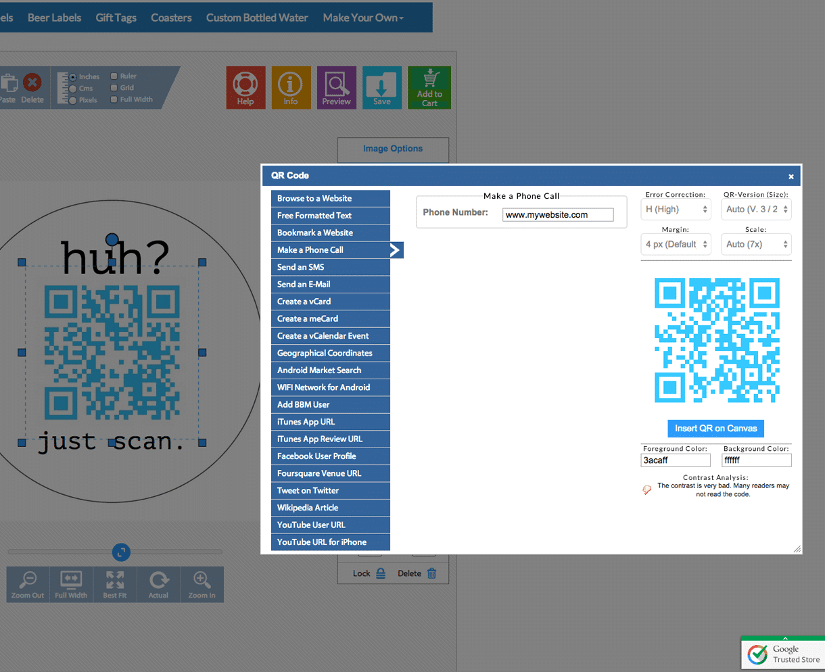Select the Pixels unit radio button
The width and height of the screenshot is (825, 672).
pyautogui.click(x=73, y=100)
